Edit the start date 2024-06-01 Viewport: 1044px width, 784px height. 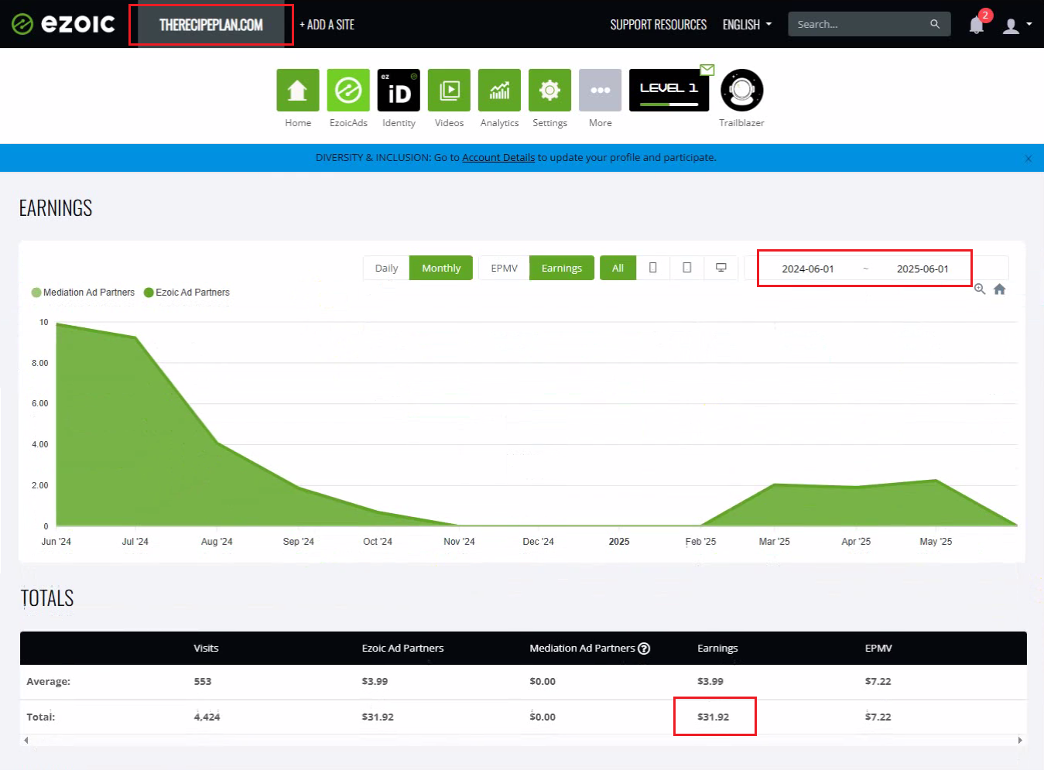point(808,269)
